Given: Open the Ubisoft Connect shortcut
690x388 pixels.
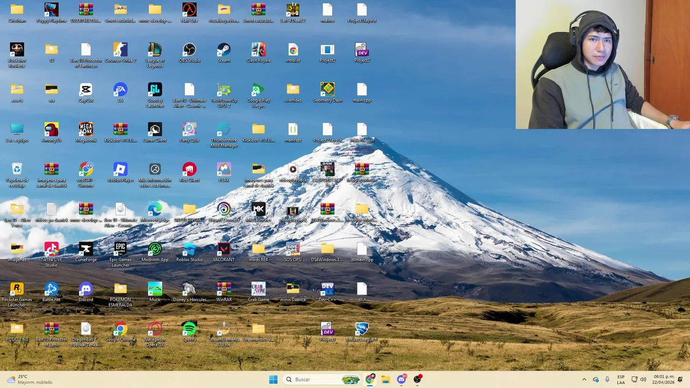Looking at the screenshot, I should pos(224,212).
